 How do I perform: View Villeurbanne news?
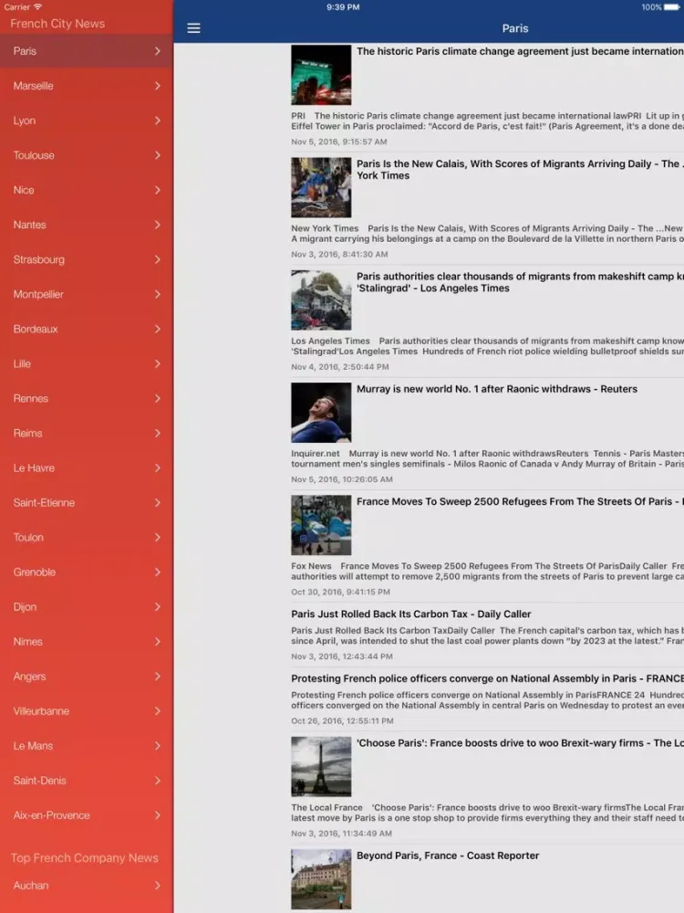[x=87, y=711]
